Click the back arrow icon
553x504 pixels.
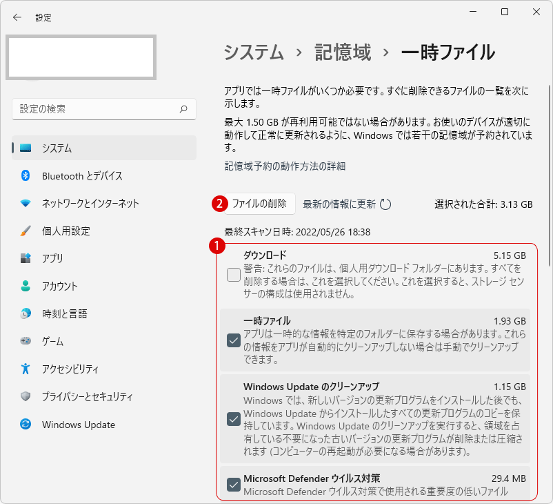coord(17,17)
